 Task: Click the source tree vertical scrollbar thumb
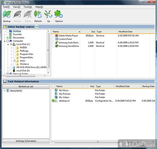[48, 50]
